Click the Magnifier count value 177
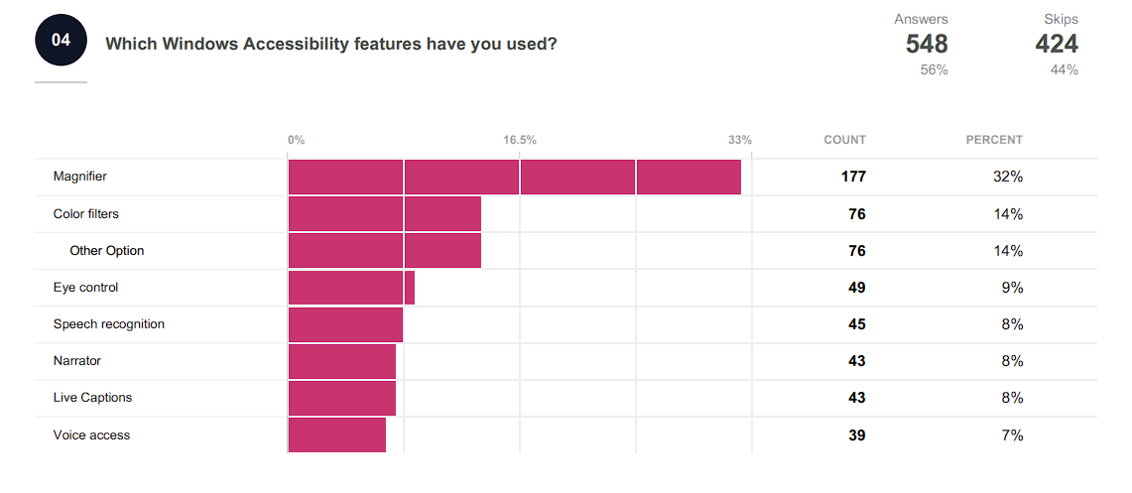 point(853,177)
